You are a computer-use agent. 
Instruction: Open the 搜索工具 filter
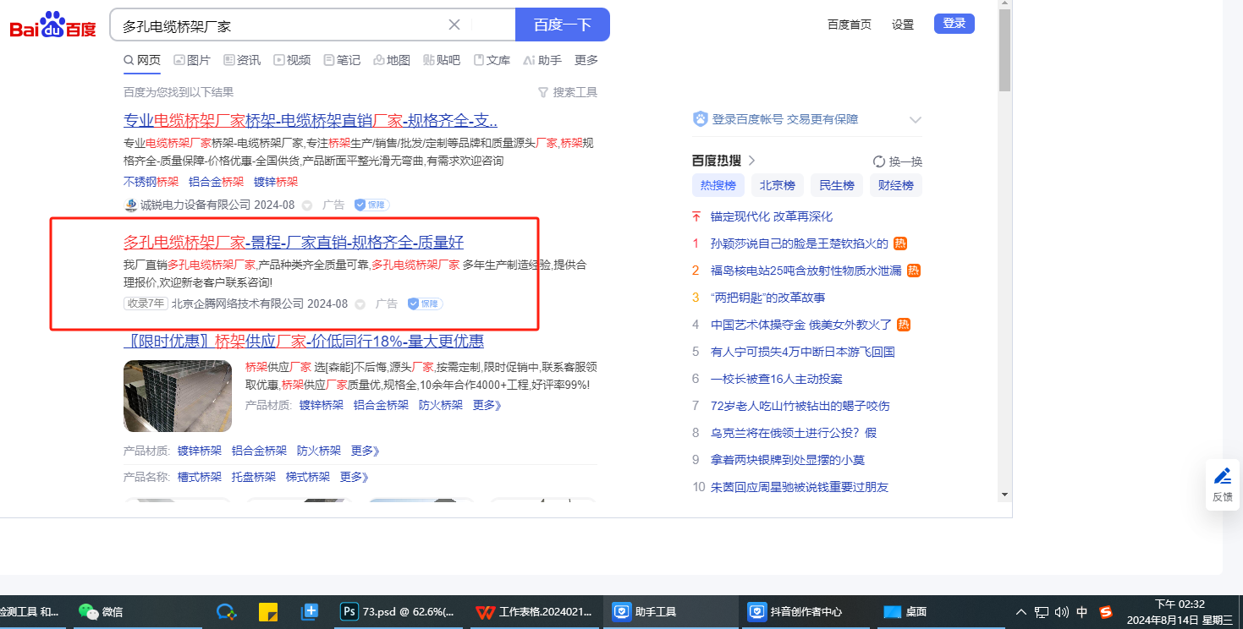point(568,92)
